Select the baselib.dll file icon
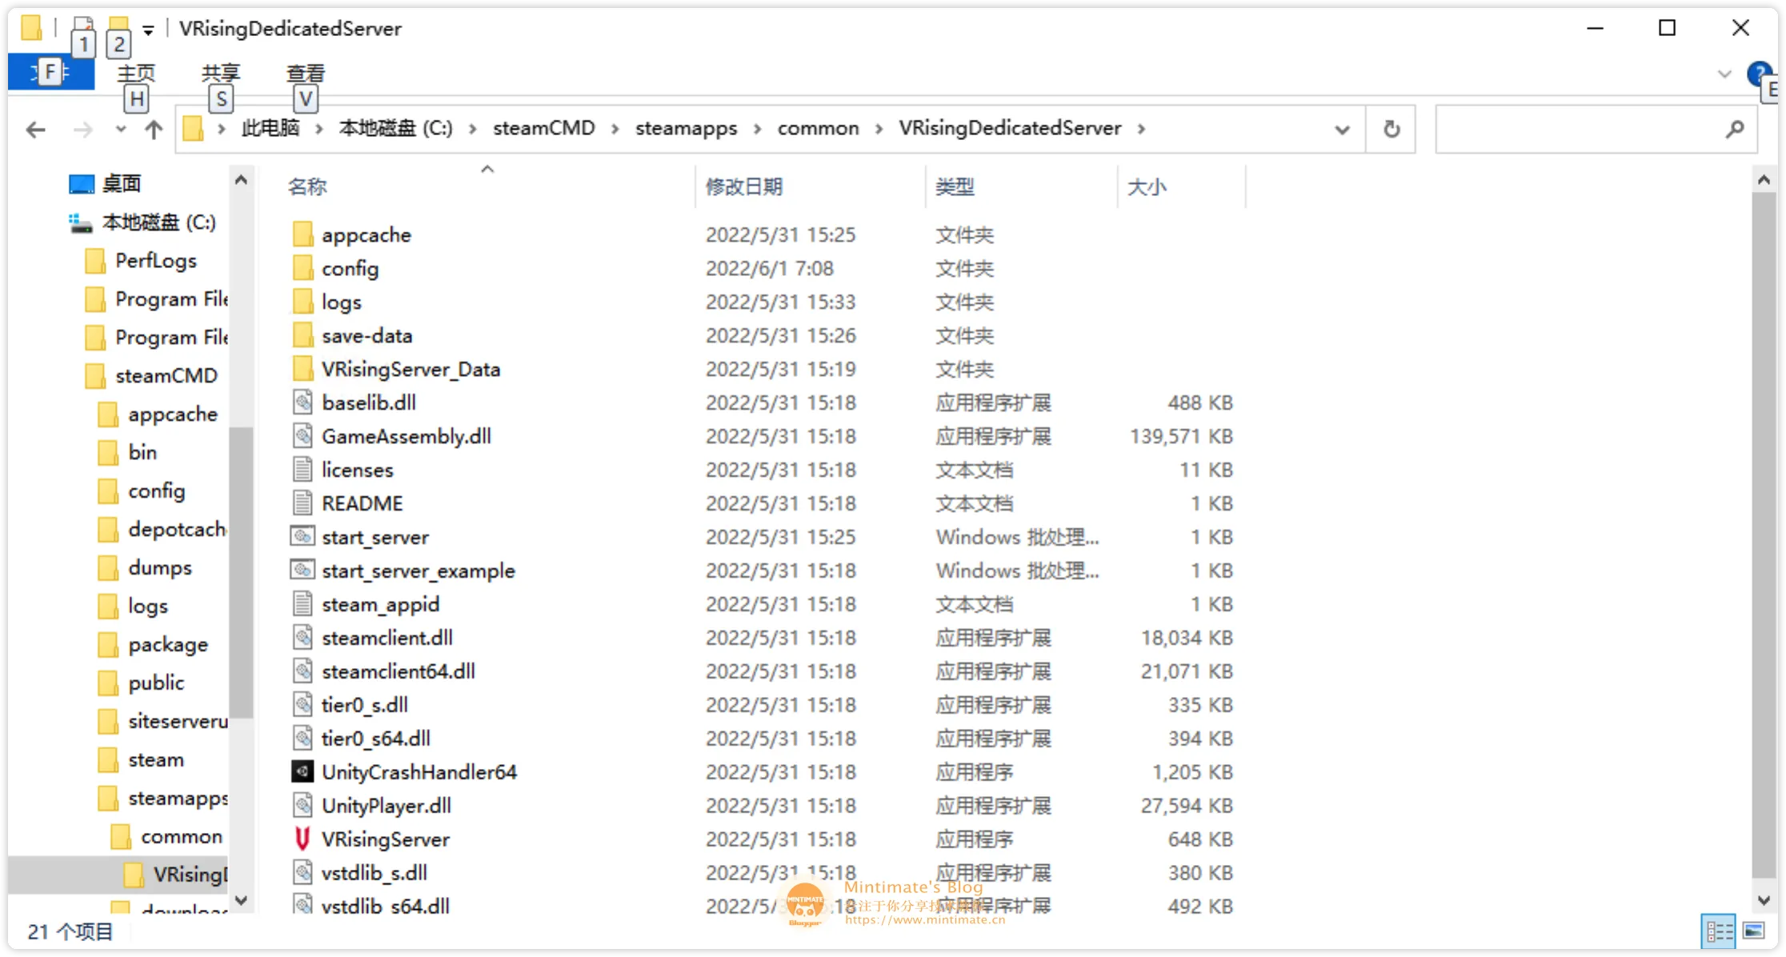Screen dimensions: 1786x957 (302, 402)
